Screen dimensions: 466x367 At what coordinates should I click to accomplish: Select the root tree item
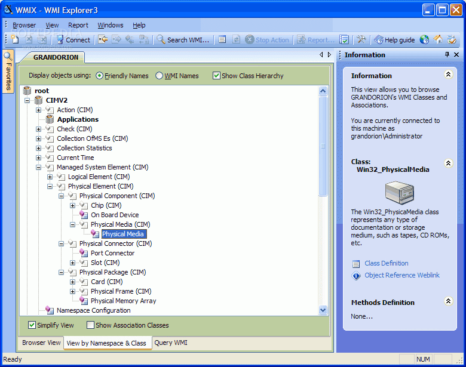pos(42,91)
